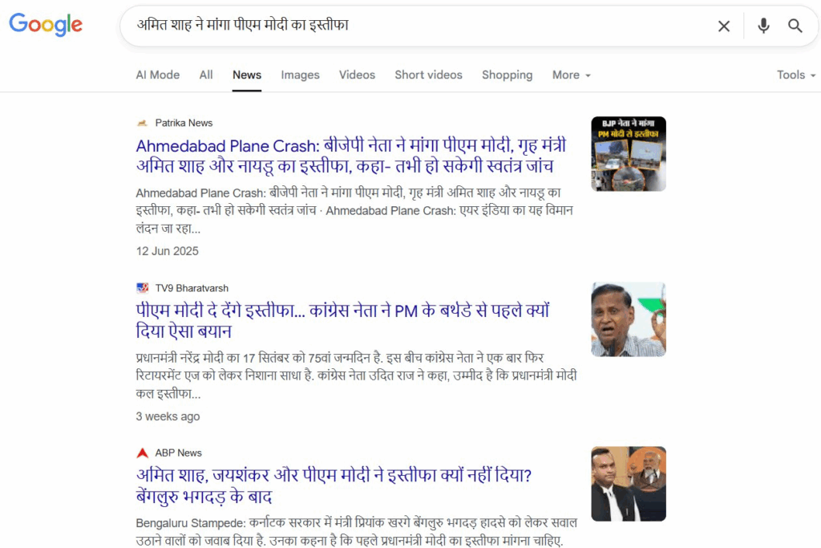This screenshot has height=548, width=821.
Task: Go to the Short videos tab
Action: click(x=428, y=75)
